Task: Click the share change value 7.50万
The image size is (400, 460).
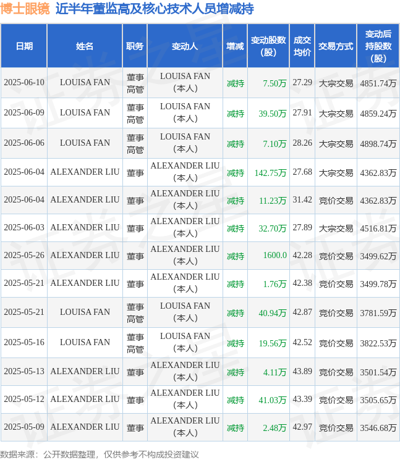Action: (274, 83)
